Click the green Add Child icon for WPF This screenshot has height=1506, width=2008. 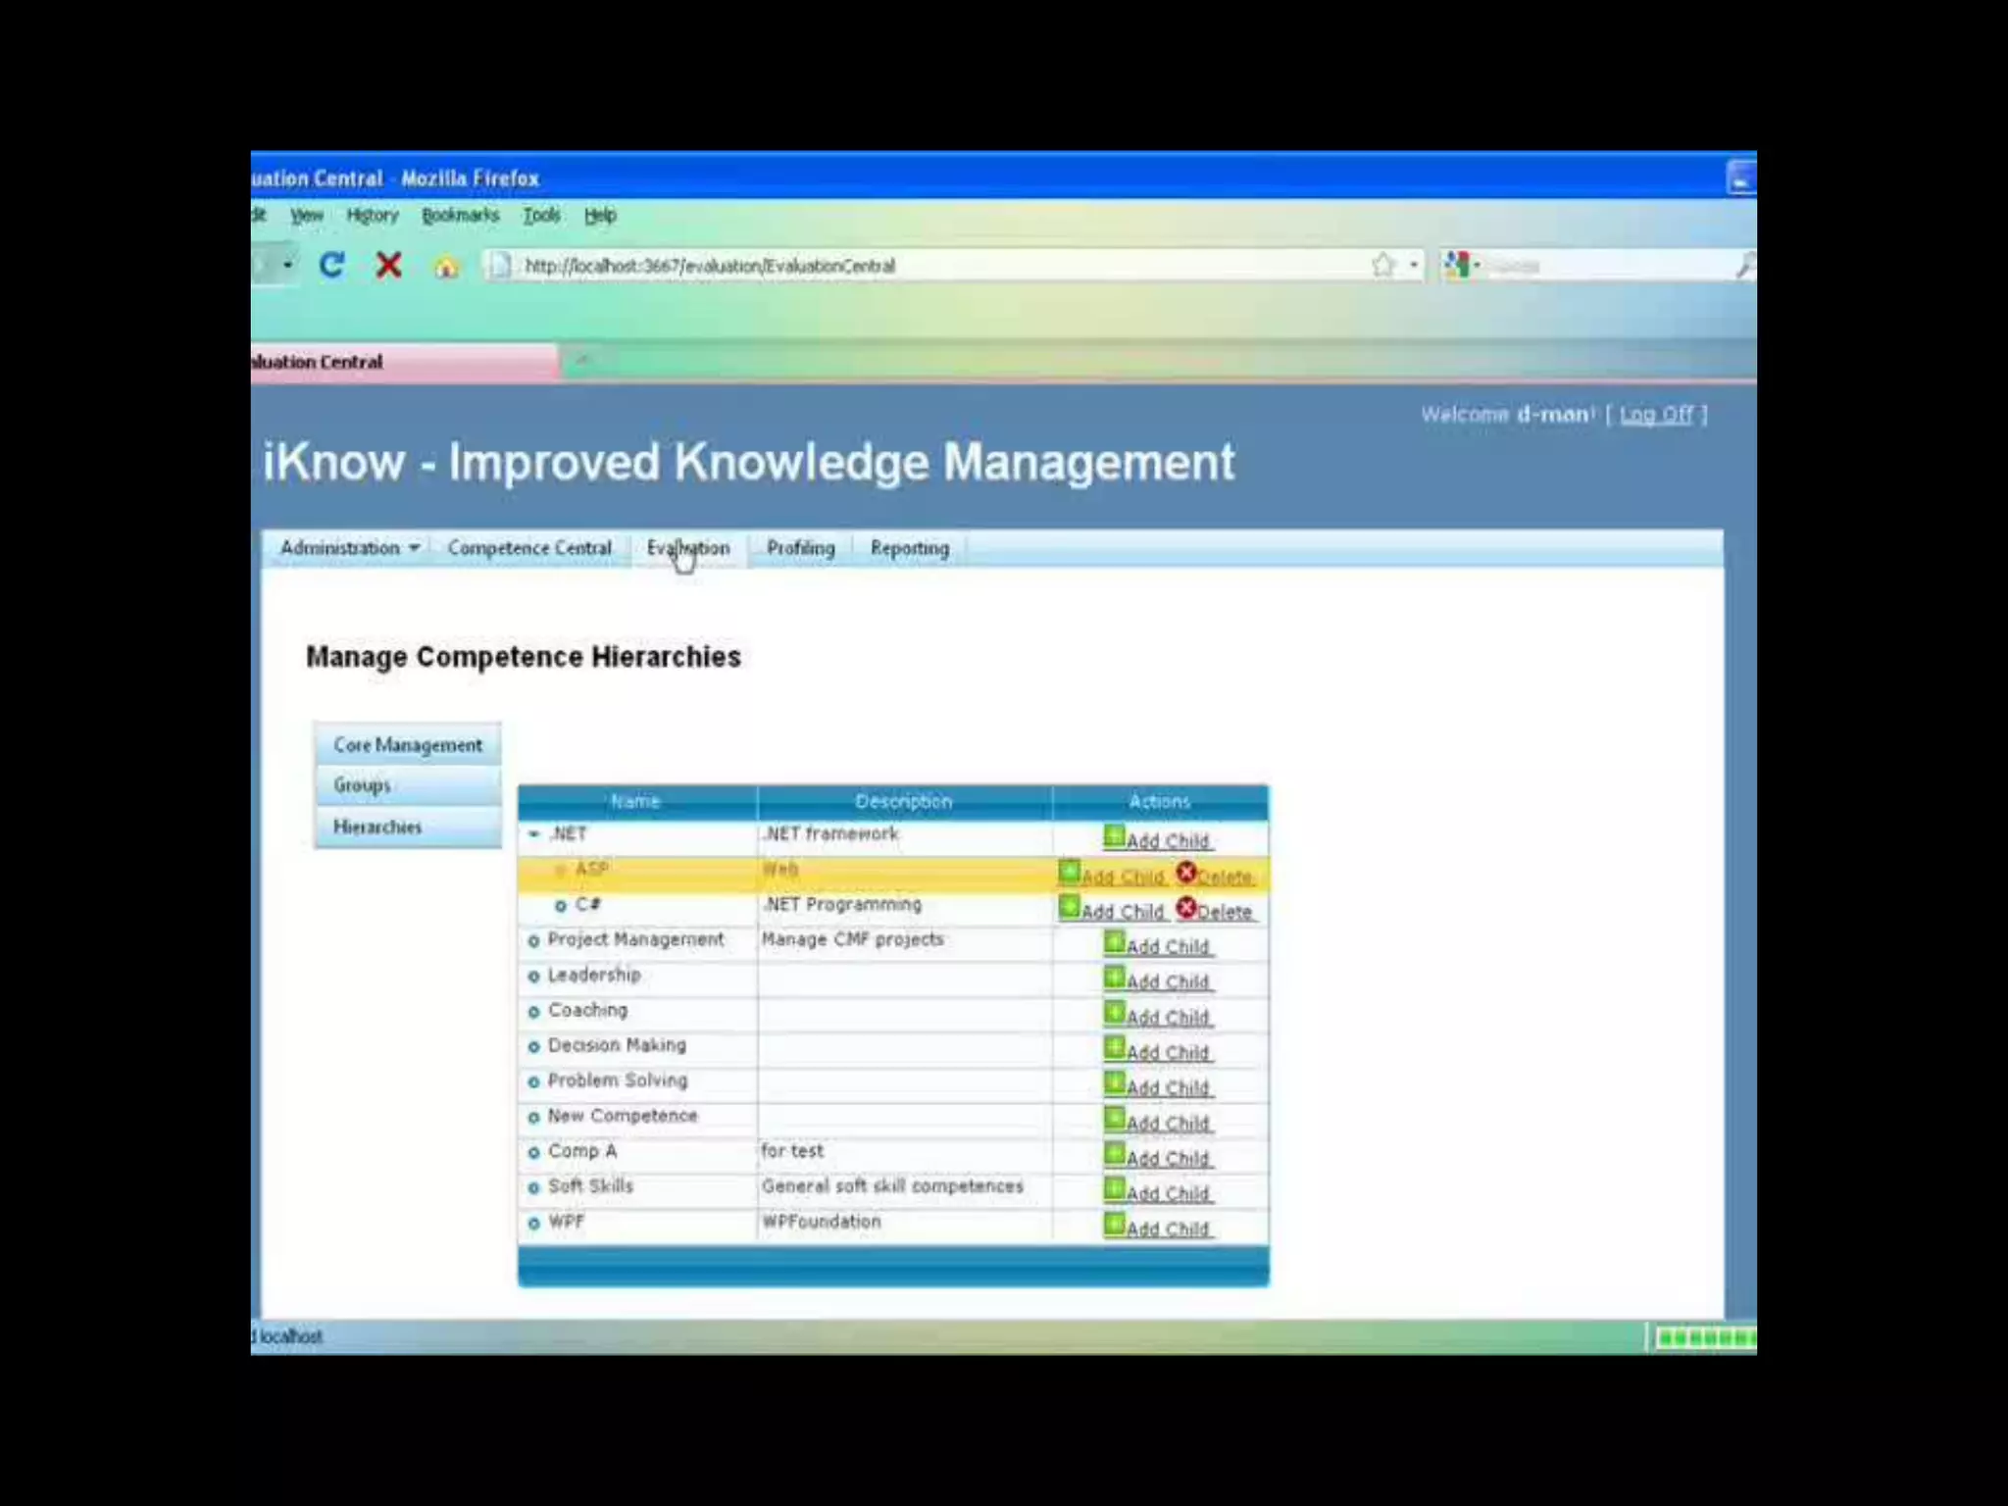(1114, 1224)
